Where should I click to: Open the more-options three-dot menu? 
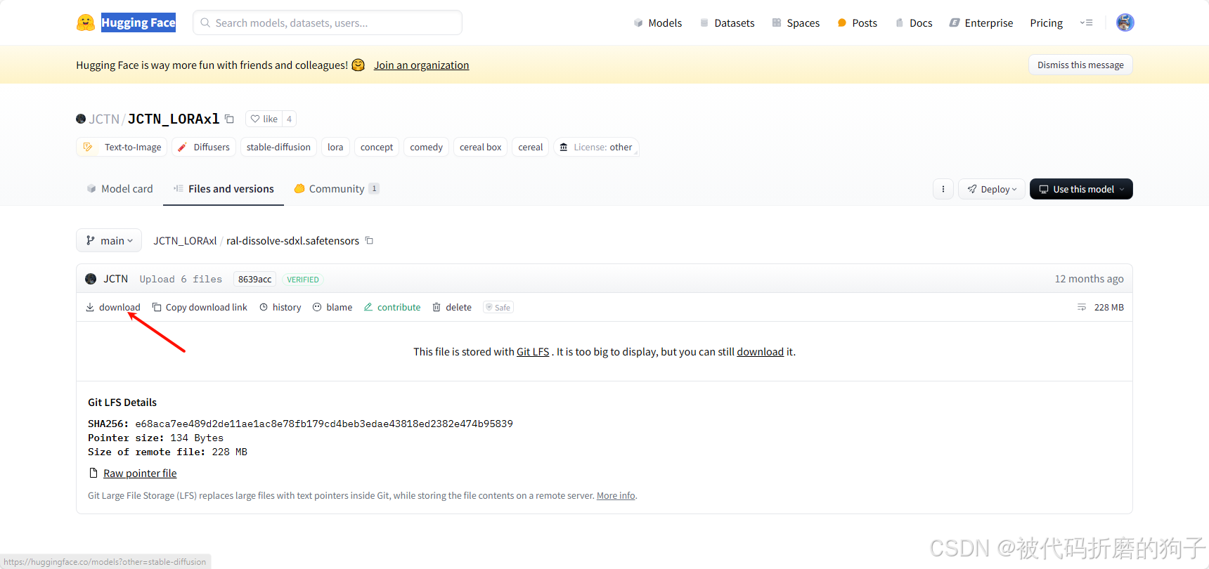pos(943,189)
